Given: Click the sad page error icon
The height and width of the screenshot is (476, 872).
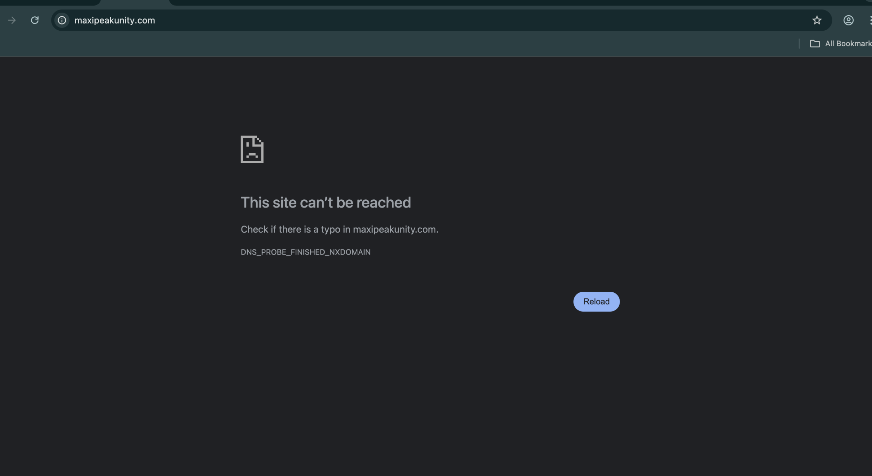Looking at the screenshot, I should (x=252, y=149).
